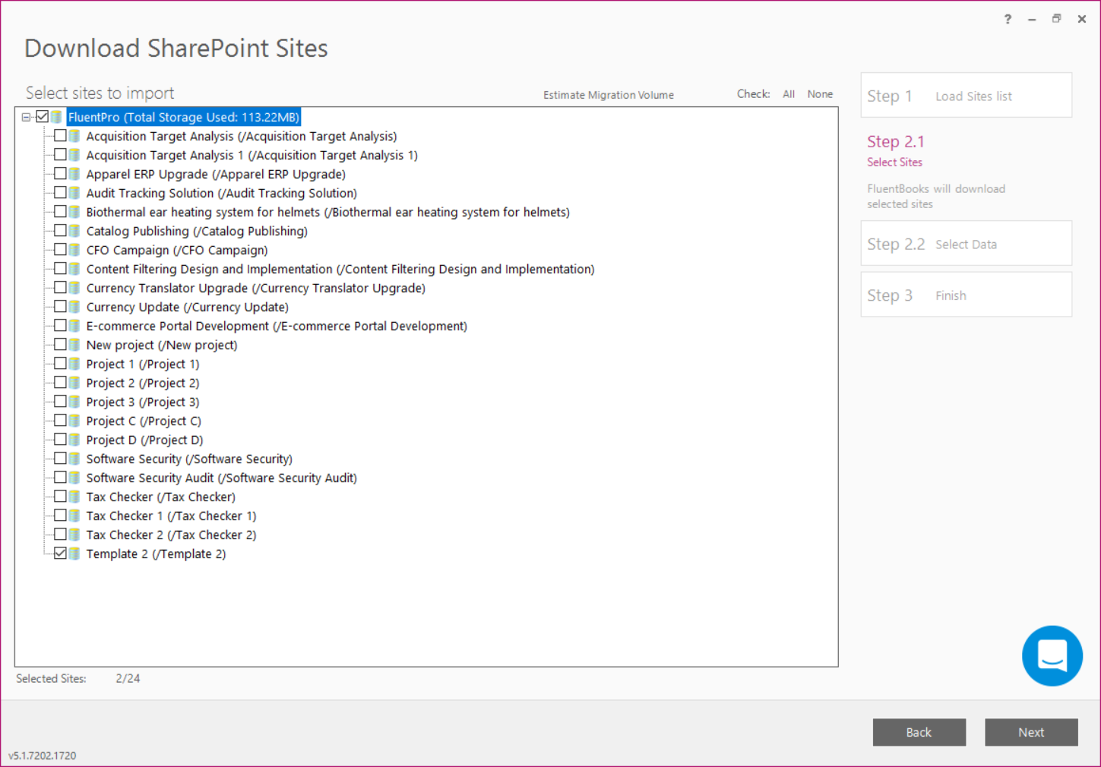
Task: Click the Project C site icon
Action: tap(75, 421)
